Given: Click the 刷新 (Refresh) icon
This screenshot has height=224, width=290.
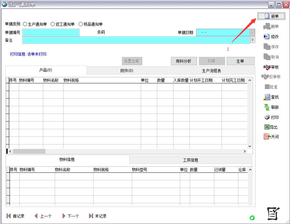Looking at the screenshot, I should (267, 107).
